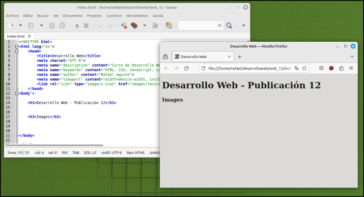Screen dimensions: 364x197
Task: Click the "EOL: LF" status entry
Action: tap(90, 153)
